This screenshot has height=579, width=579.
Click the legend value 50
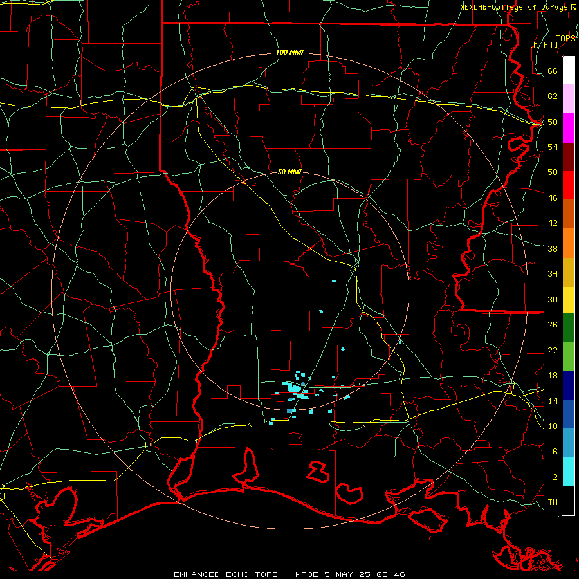(553, 172)
